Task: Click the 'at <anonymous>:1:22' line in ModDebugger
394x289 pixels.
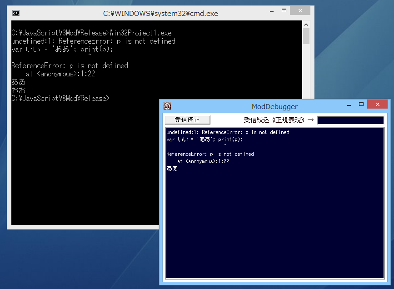Action: (x=203, y=161)
